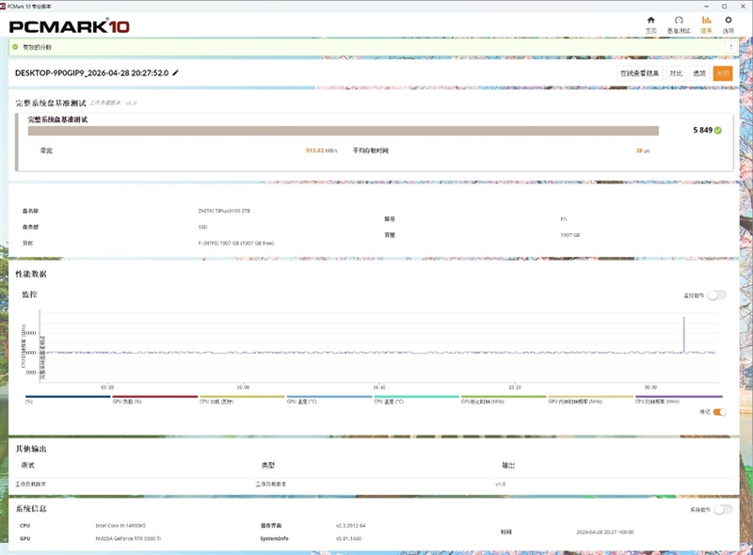Enable the system details (系统细节) switch
This screenshot has height=555, width=753.
(722, 509)
